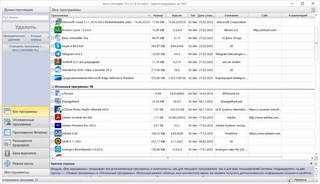Image resolution: width=320 pixels, height=184 pixels.
Task: Click the list scroll-down arrow
Action: coord(316,154)
